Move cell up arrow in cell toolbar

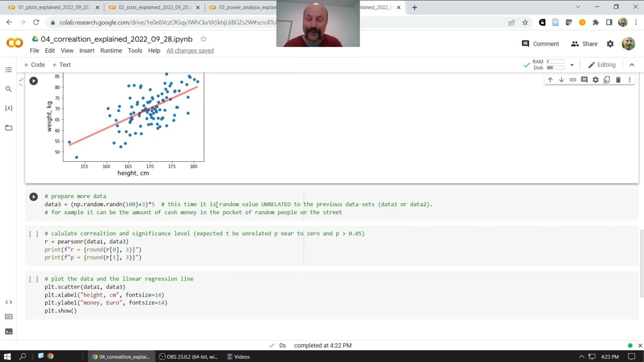[x=550, y=80]
